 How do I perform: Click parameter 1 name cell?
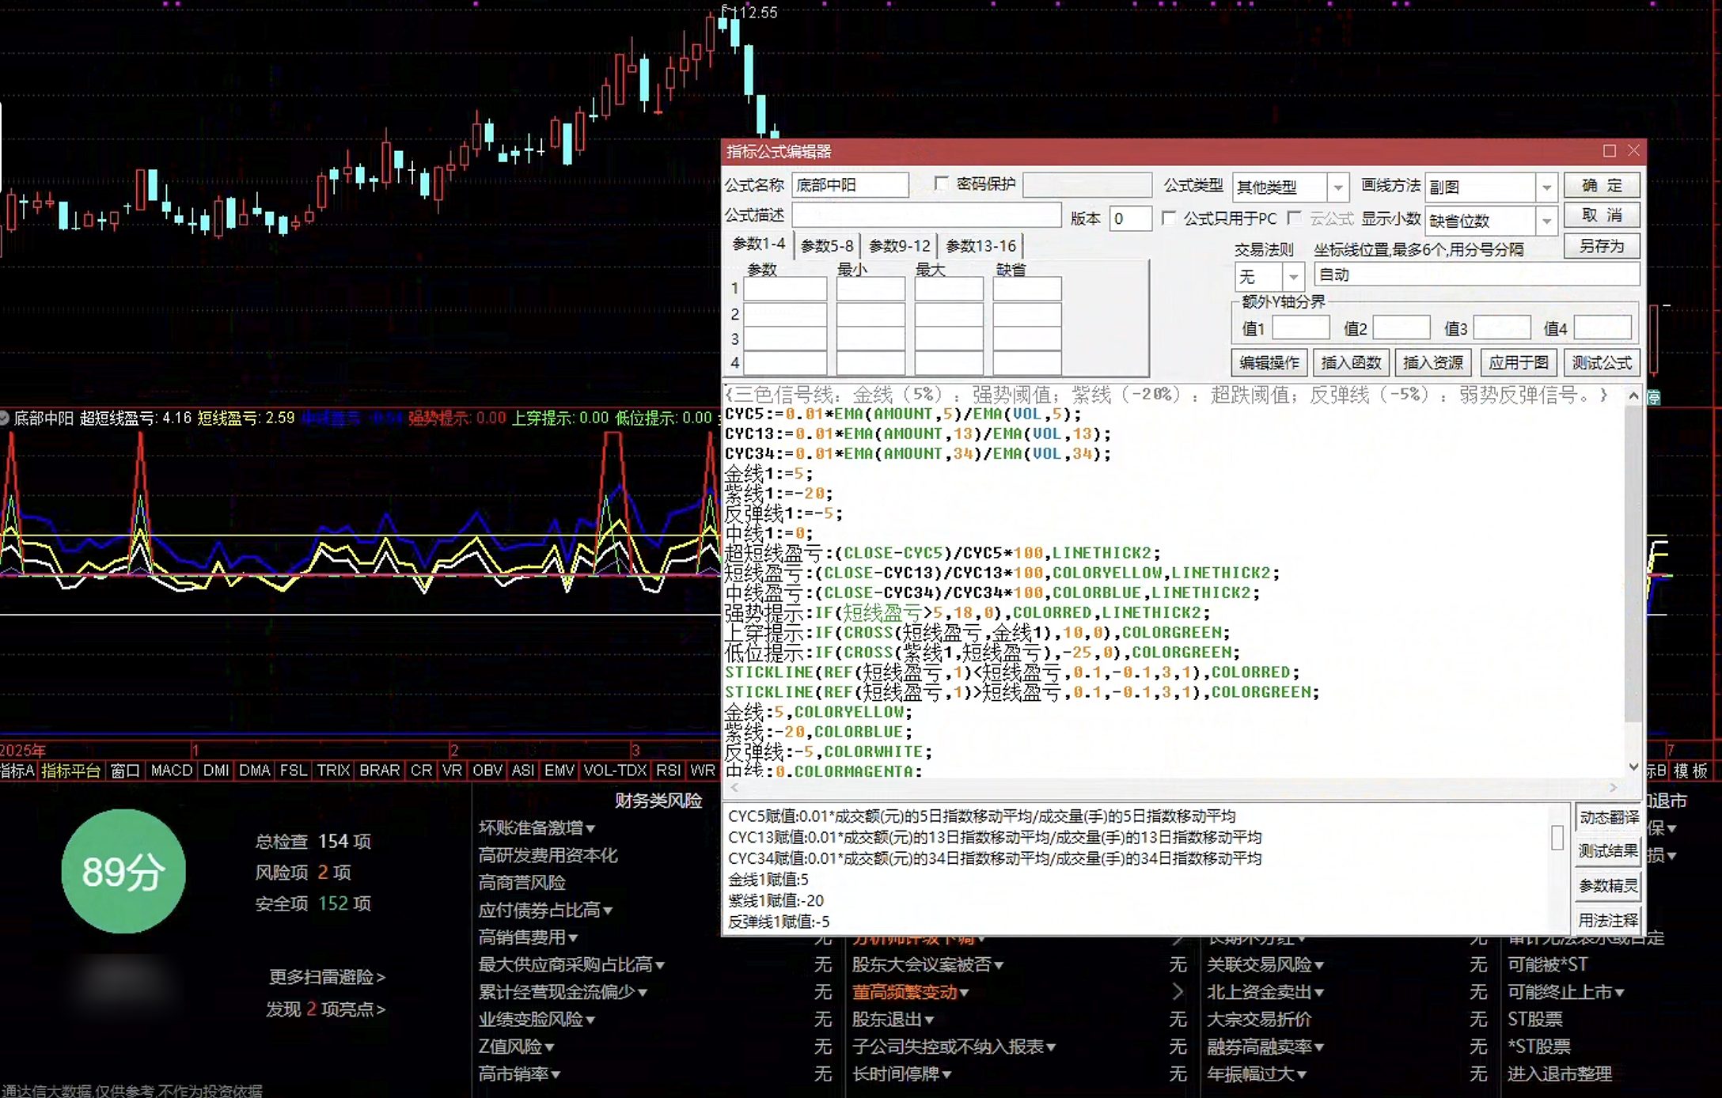tap(785, 289)
